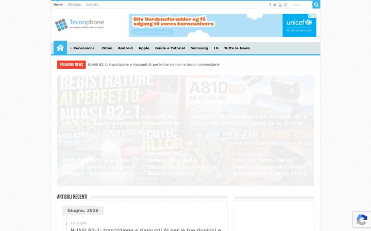The height and width of the screenshot is (231, 371).
Task: Click the Articoli Recenti heading
Action: [x=72, y=197]
